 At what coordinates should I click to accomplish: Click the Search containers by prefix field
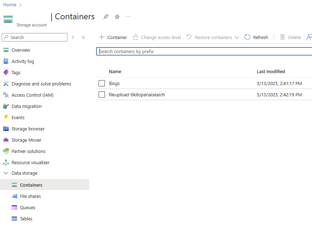pos(204,51)
